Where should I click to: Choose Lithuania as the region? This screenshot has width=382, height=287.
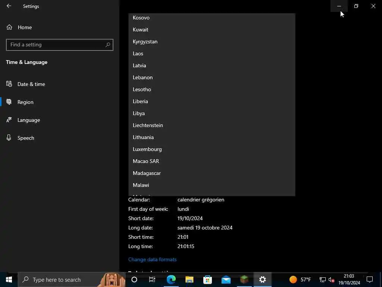click(212, 137)
